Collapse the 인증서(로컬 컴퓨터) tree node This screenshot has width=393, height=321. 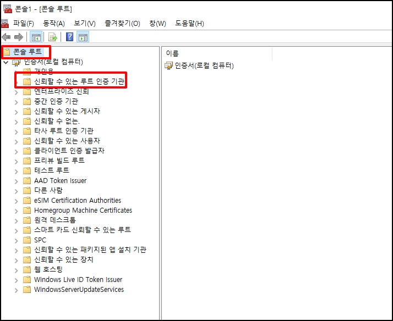(x=6, y=62)
